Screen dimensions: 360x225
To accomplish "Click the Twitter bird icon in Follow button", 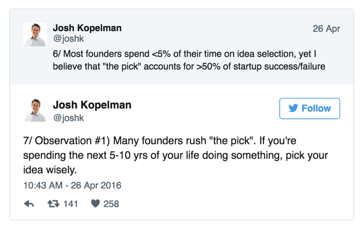I will (x=293, y=108).
